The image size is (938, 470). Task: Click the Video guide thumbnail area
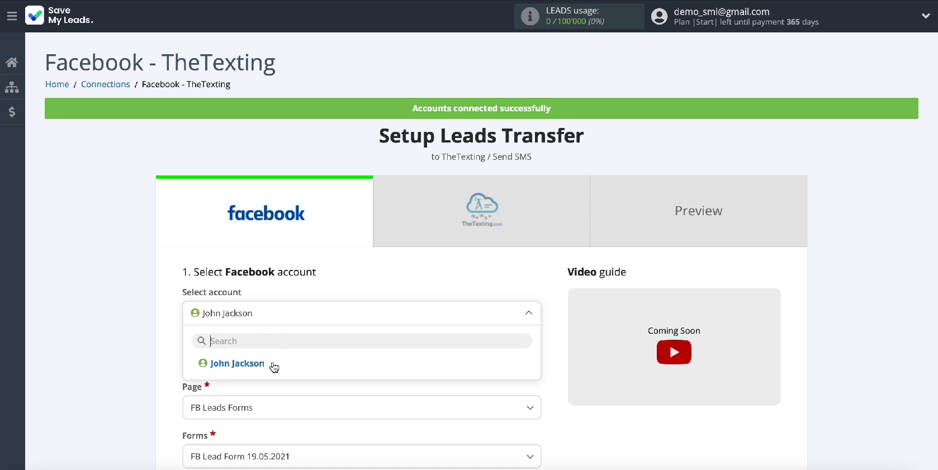(674, 347)
